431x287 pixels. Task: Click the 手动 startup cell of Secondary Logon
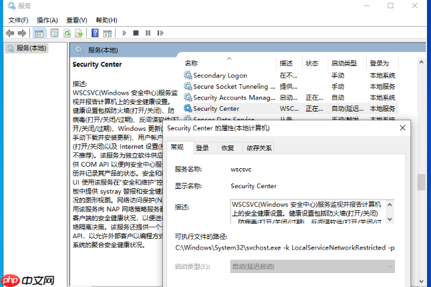(x=337, y=75)
